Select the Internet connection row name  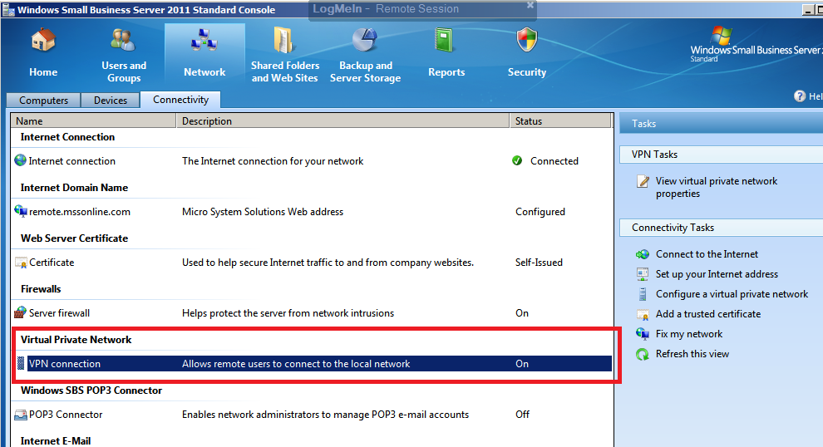tap(71, 161)
